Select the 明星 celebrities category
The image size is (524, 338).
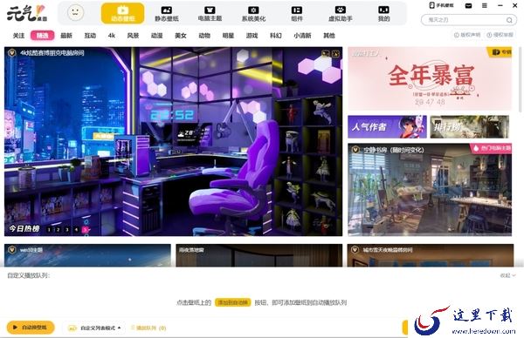228,36
